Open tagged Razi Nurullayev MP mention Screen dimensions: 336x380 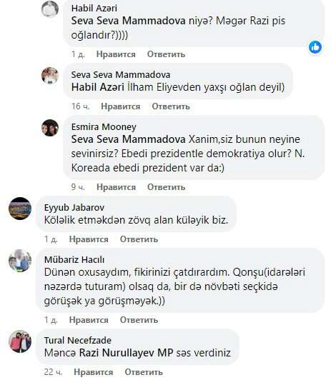tap(126, 353)
